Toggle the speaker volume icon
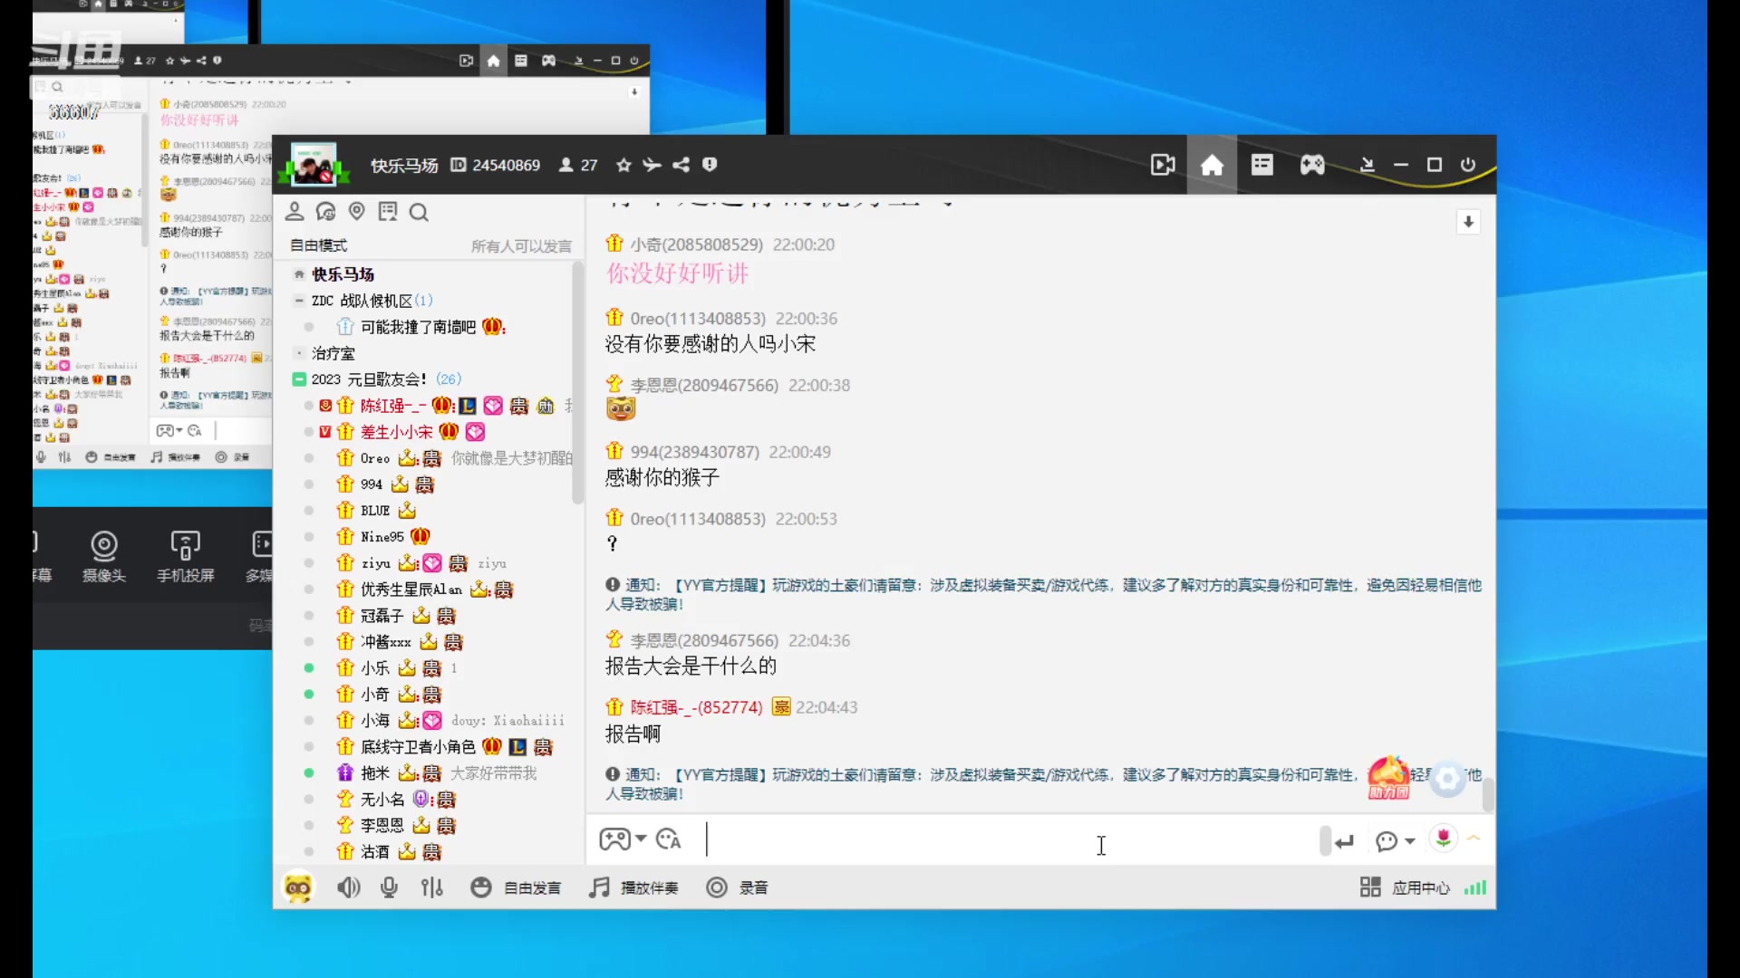1740x978 pixels. [348, 887]
